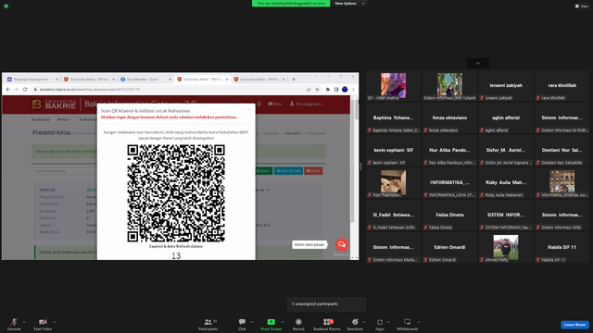Select the kevin septiani- SIF participant tile
This screenshot has height=333, width=593.
click(393, 151)
